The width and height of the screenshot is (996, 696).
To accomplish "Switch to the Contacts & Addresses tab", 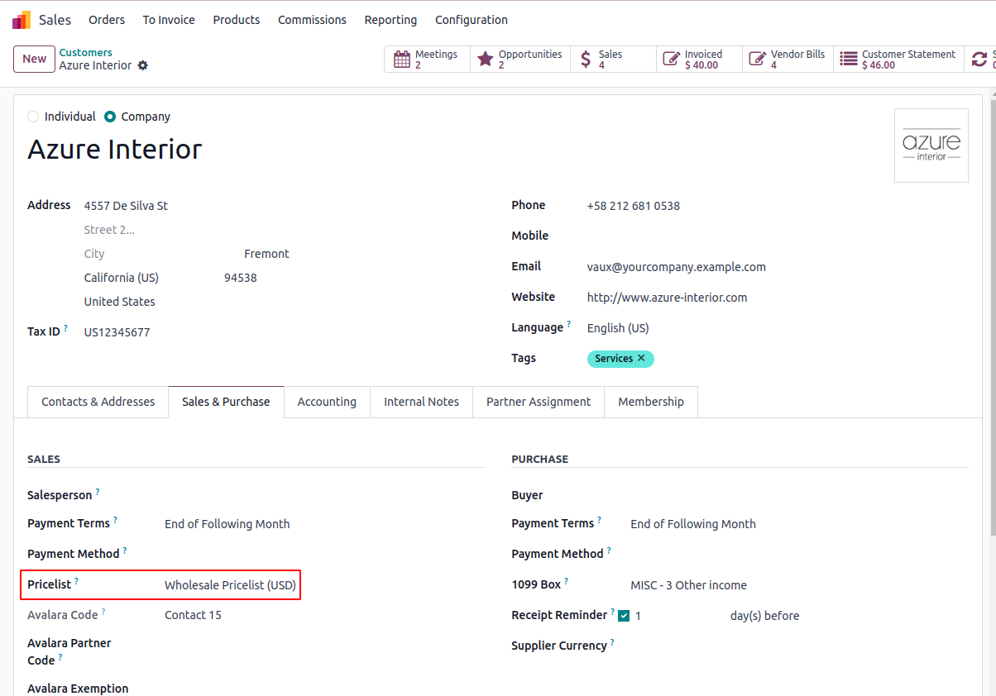I will (98, 402).
